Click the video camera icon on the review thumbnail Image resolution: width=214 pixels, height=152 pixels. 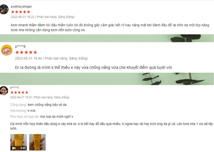(x=14, y=148)
